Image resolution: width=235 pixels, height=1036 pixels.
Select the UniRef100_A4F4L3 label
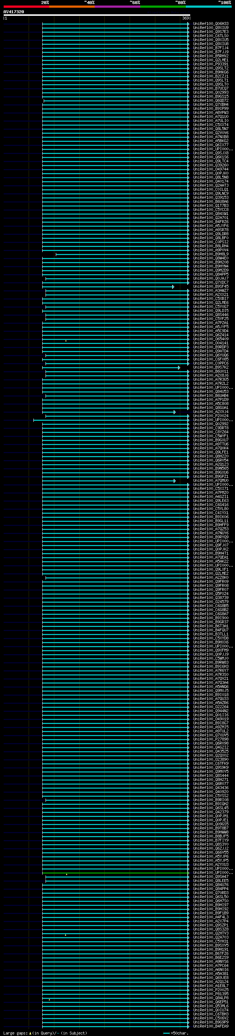(x=211, y=917)
